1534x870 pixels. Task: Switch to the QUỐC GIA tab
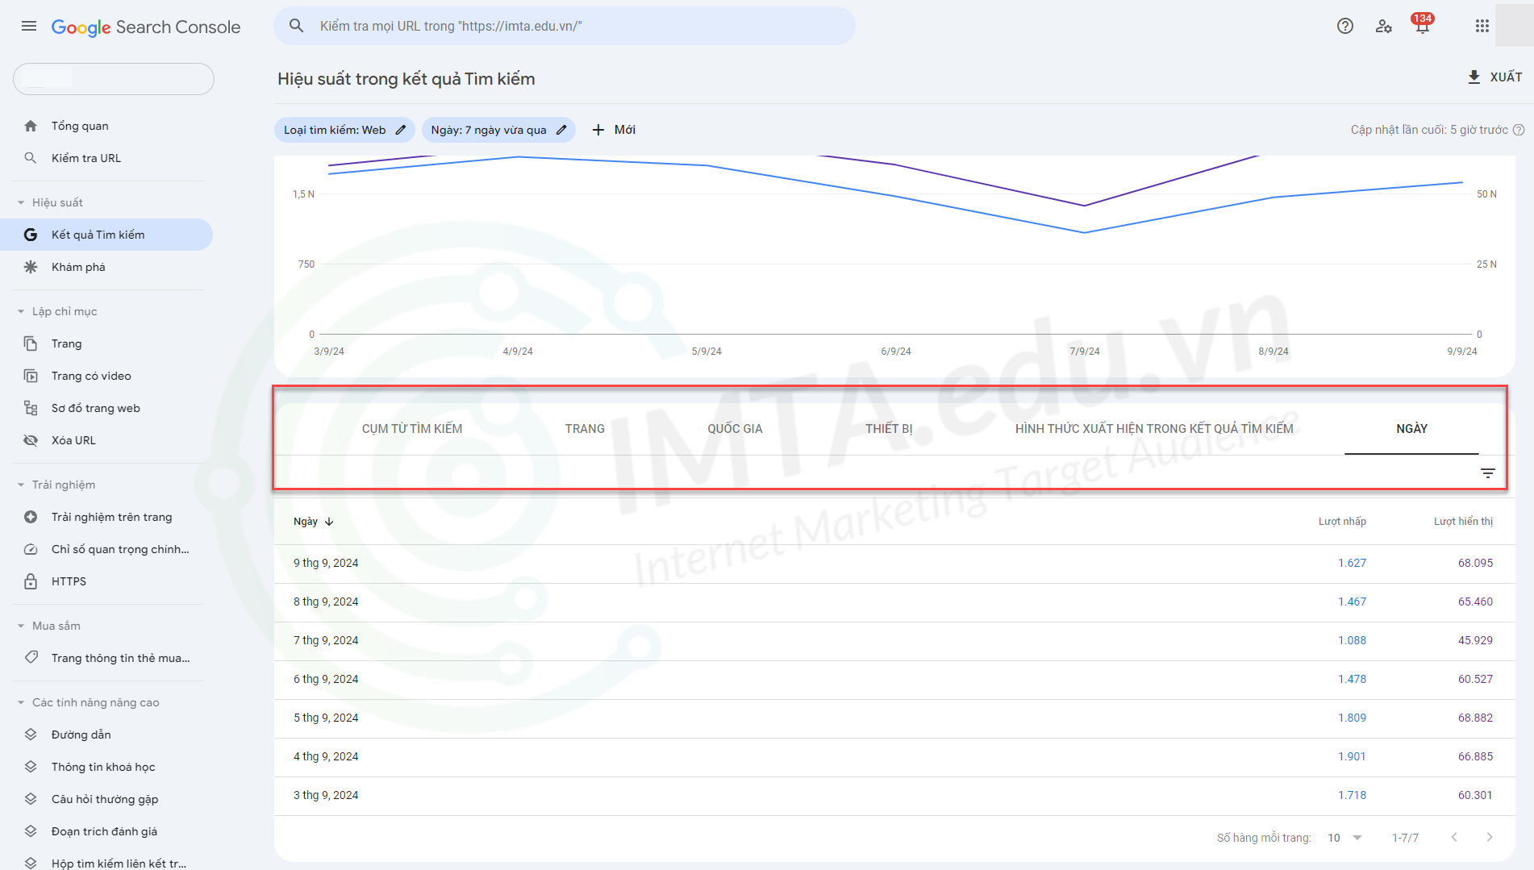735,429
